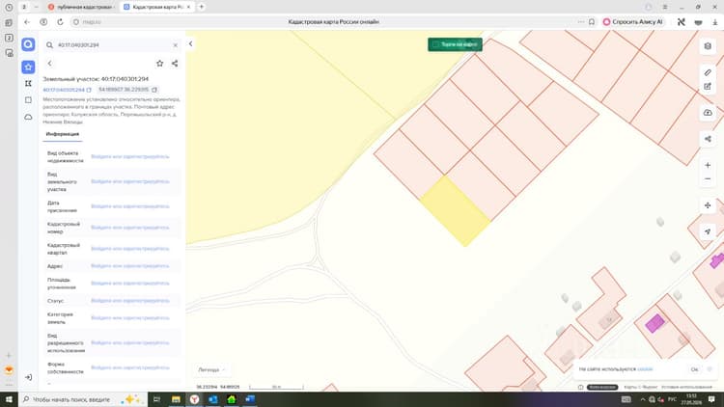Clear the cadastral search field
724x407 pixels.
tap(176, 45)
